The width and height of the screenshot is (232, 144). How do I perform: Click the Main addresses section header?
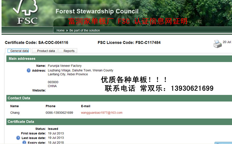click(22, 59)
